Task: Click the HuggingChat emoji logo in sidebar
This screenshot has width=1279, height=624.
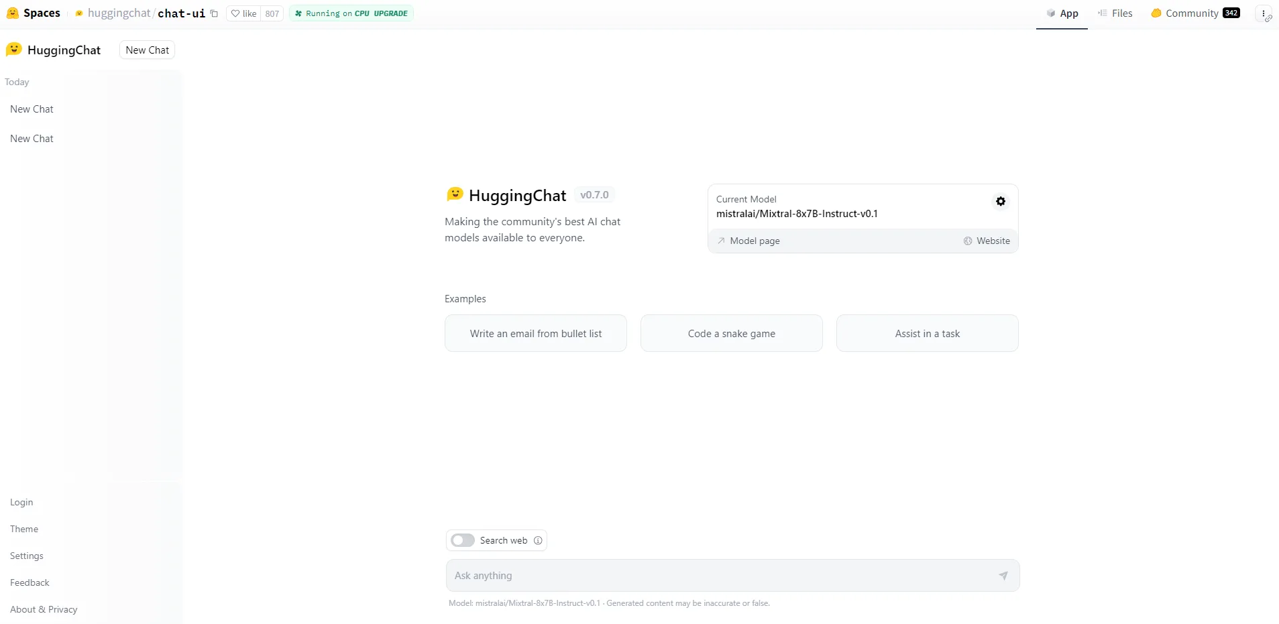Action: [14, 50]
